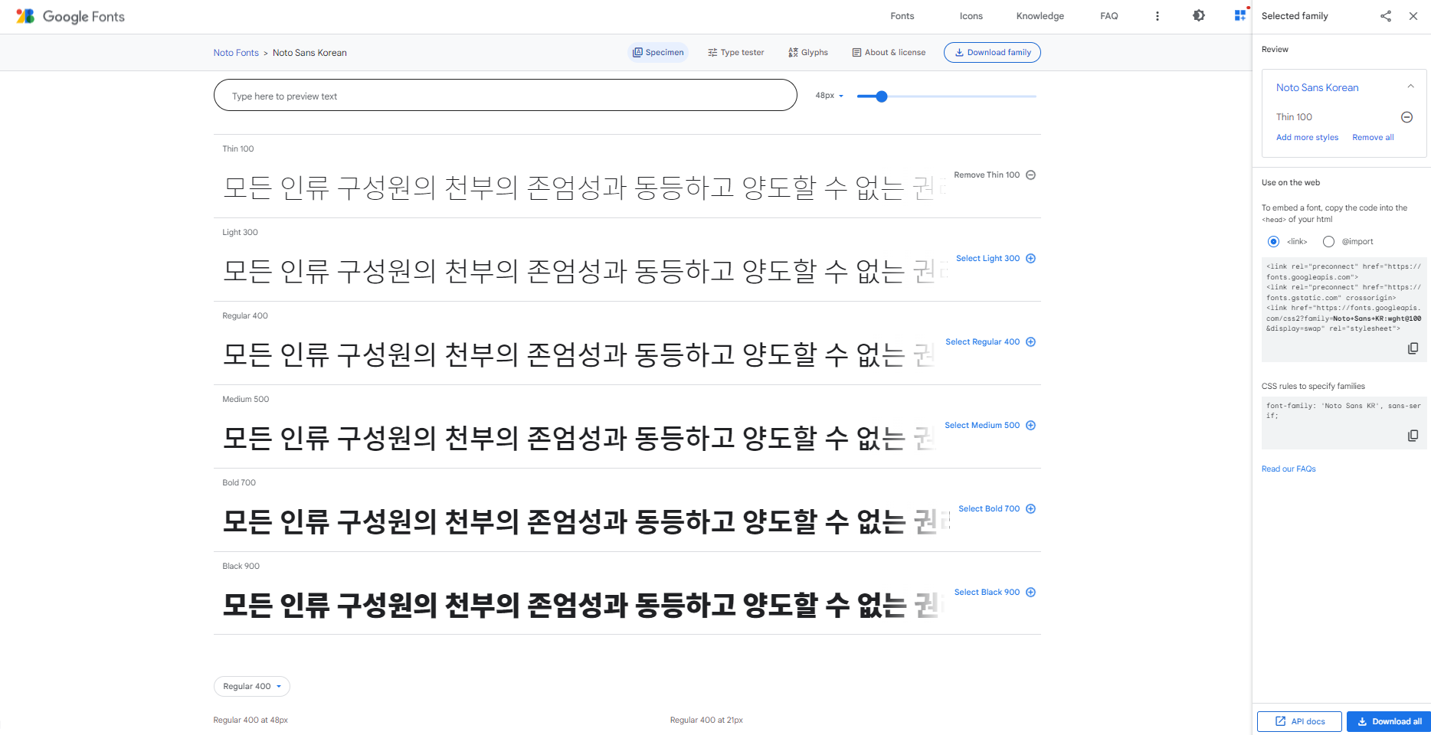Switch to the Specimen tab
The width and height of the screenshot is (1431, 735).
click(658, 52)
